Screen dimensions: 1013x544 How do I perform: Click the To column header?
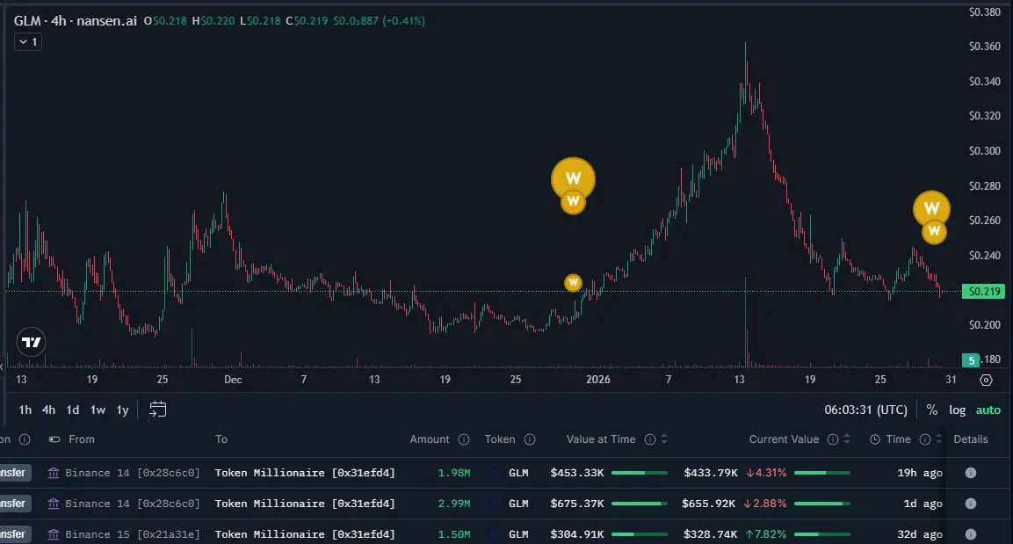point(221,439)
